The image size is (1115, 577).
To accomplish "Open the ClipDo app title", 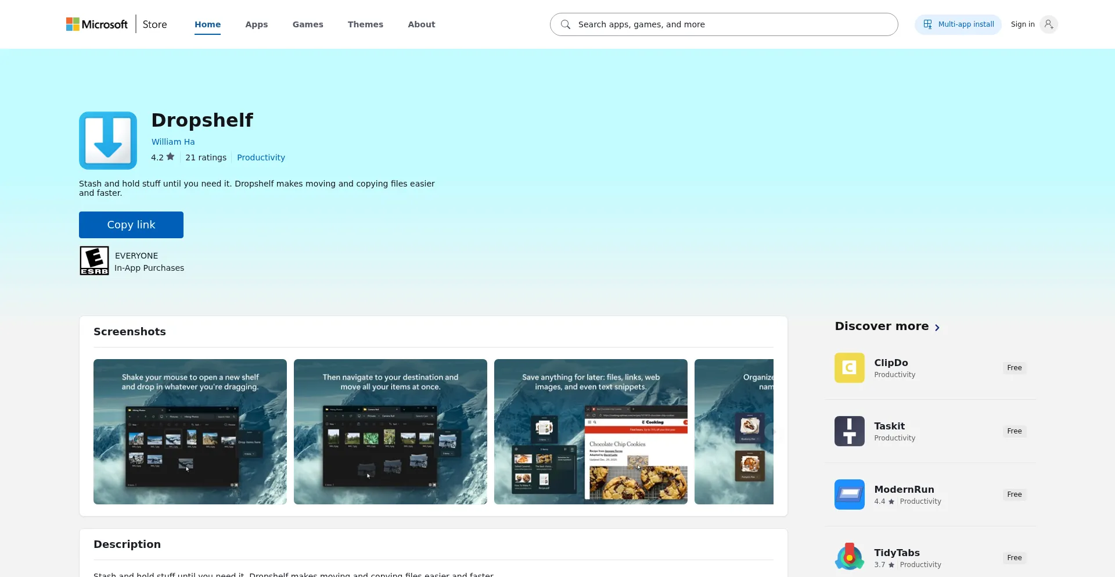I will [x=891, y=363].
